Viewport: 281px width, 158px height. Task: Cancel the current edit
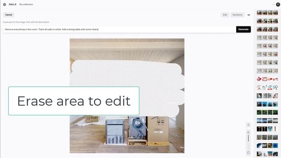click(x=9, y=15)
